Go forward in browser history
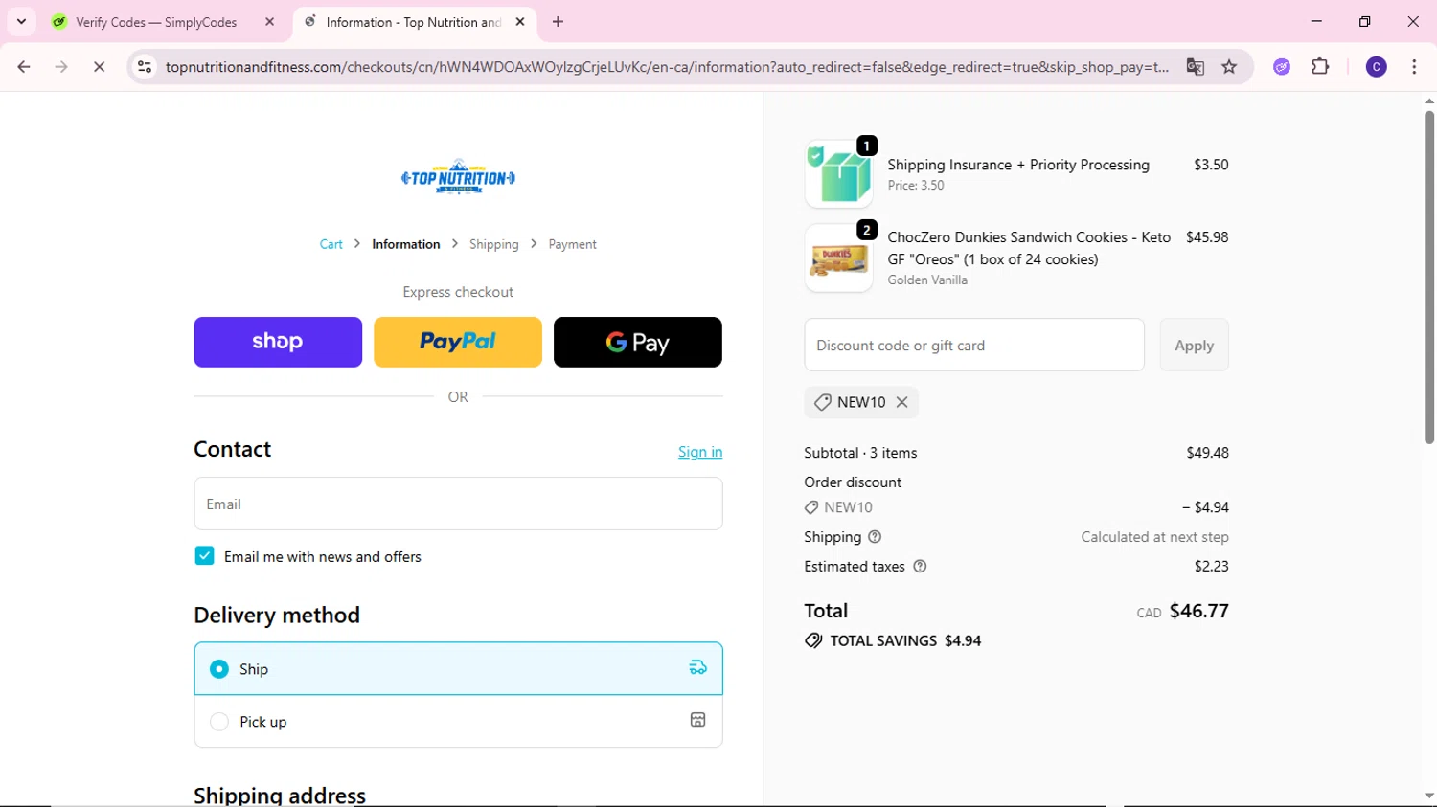Viewport: 1437px width, 807px height. click(61, 67)
